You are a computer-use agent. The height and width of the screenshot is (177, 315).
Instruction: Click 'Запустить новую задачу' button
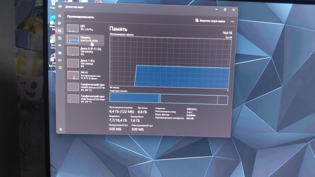tap(210, 21)
